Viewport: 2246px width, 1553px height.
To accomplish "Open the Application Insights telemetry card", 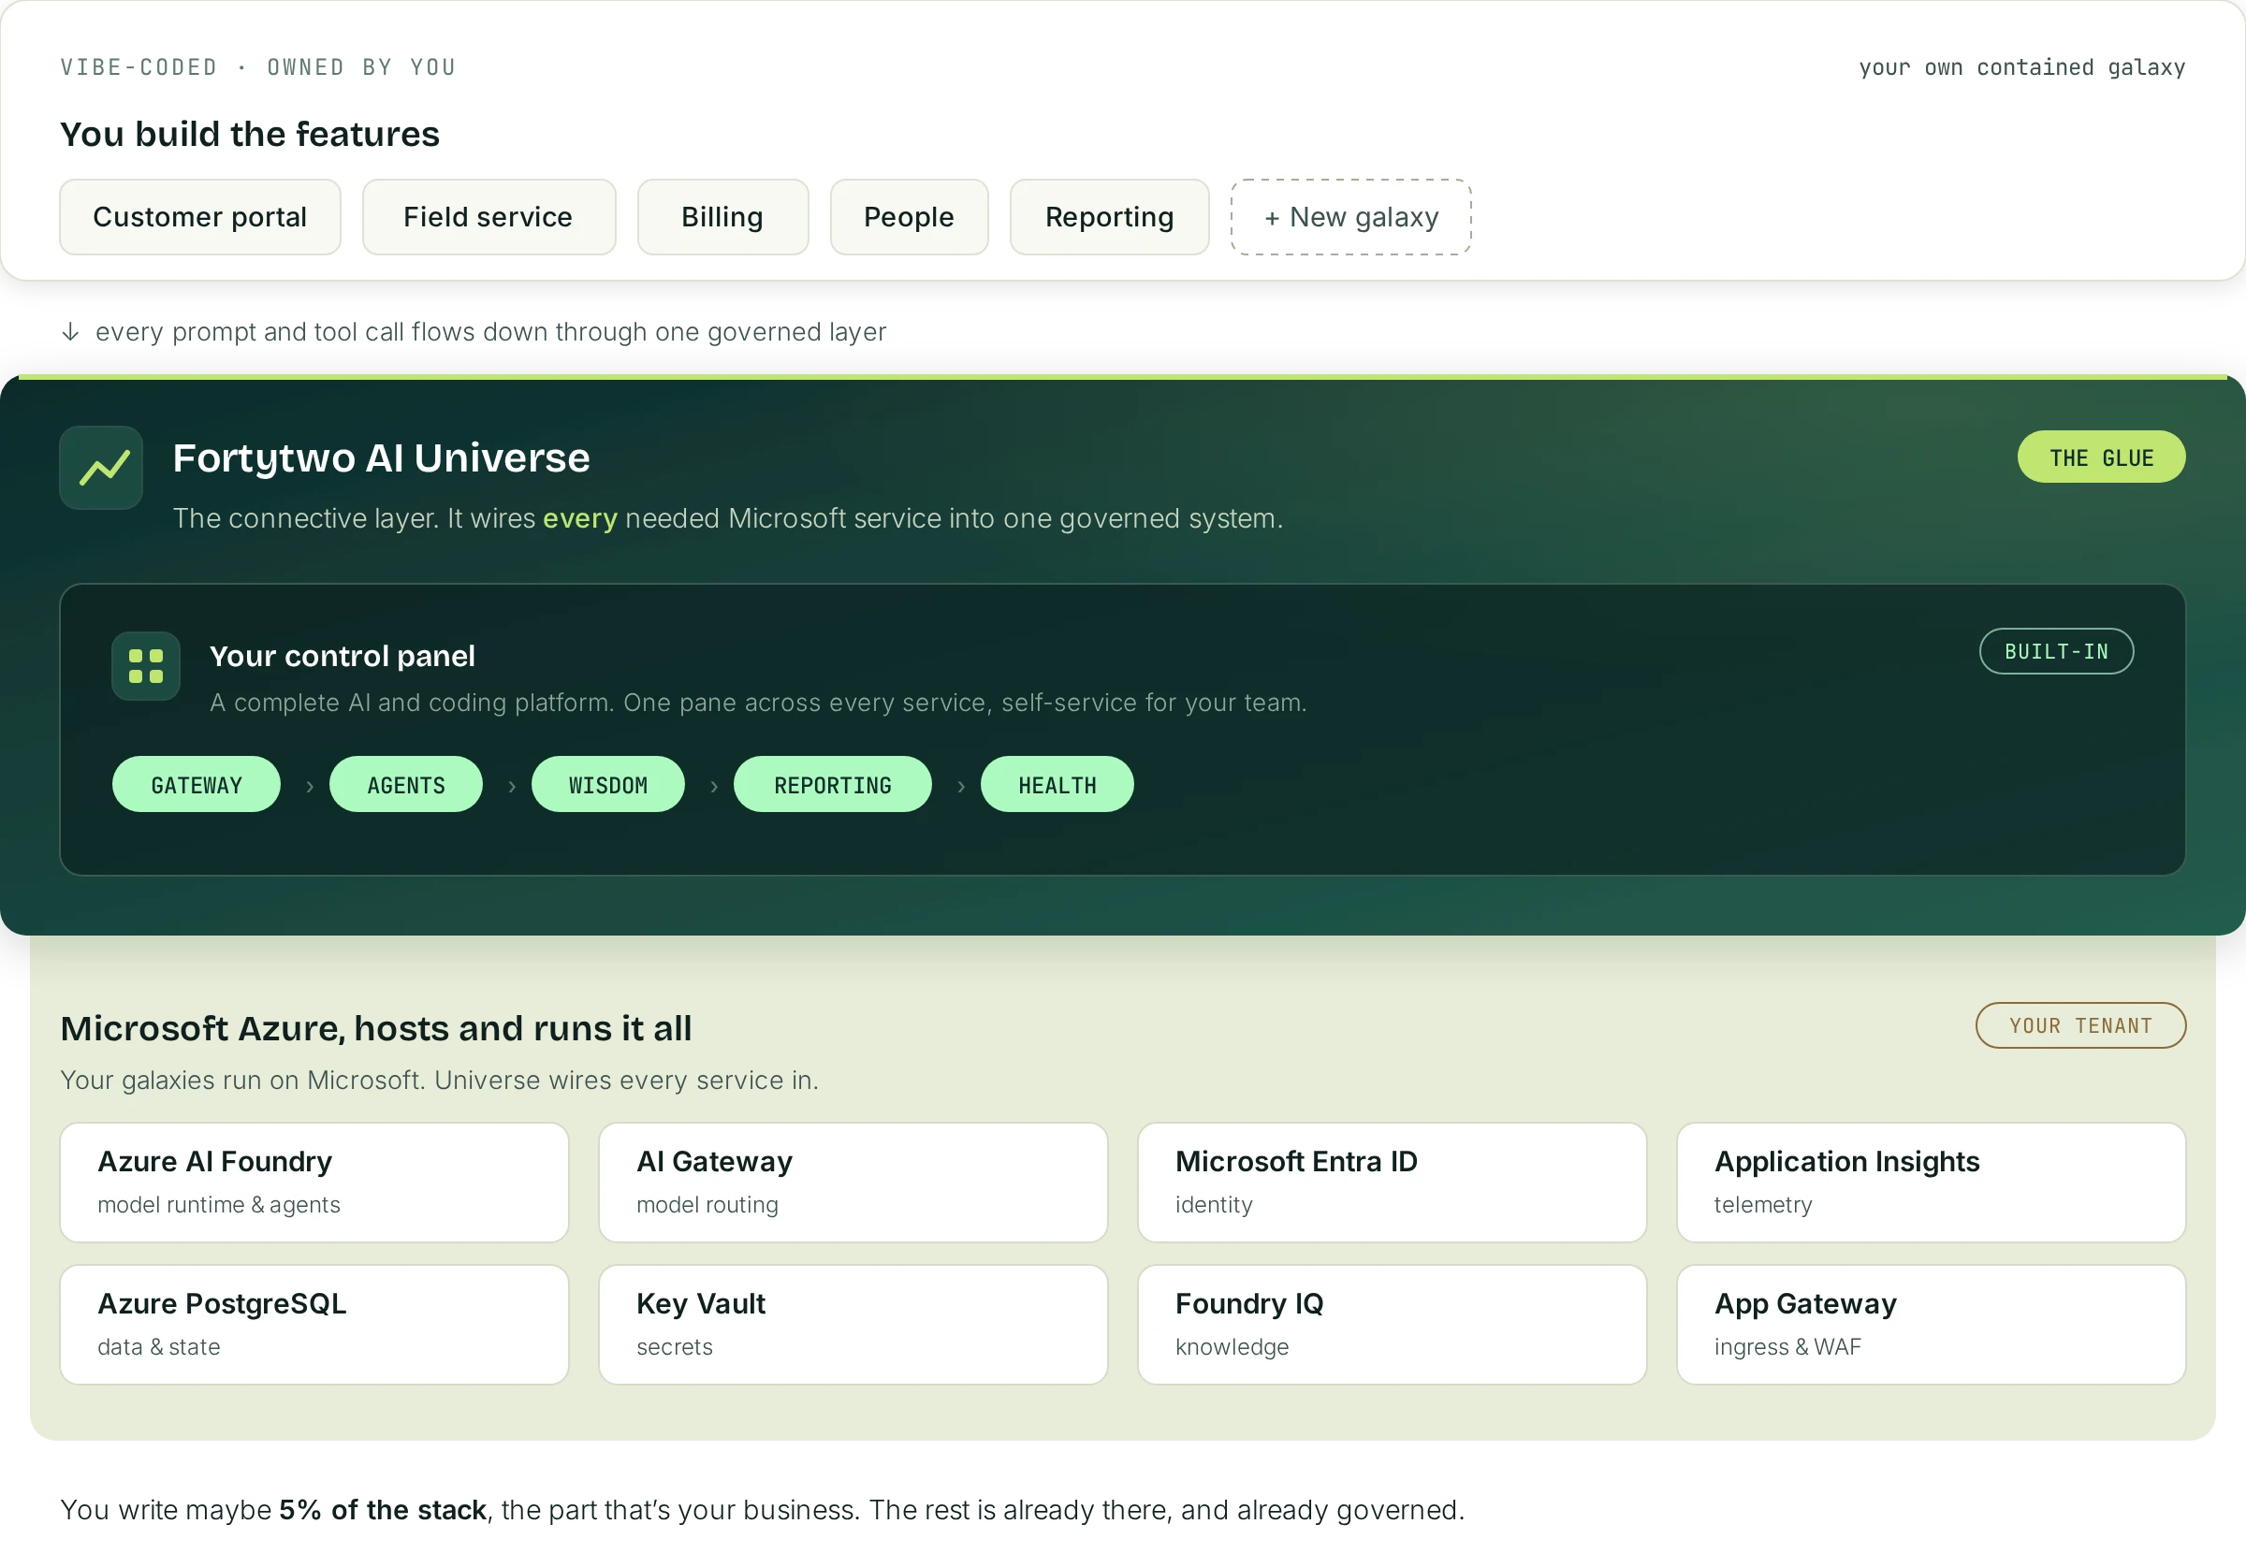I will click(x=1932, y=1183).
